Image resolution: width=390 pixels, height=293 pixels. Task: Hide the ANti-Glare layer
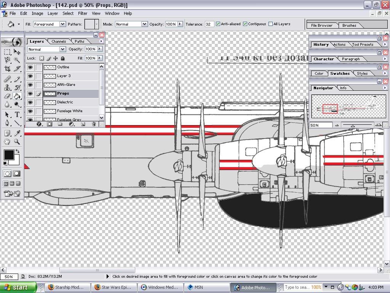click(x=30, y=85)
